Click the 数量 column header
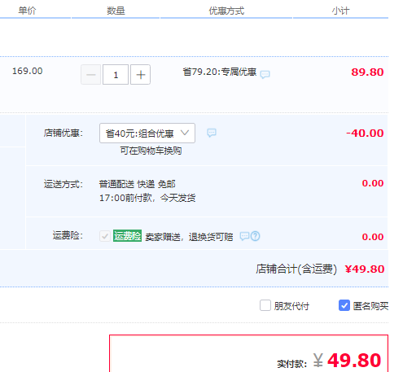The image size is (403, 372). [116, 11]
